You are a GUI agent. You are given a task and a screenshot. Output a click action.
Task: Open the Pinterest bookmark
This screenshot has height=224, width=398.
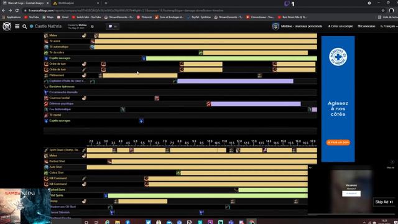pos(144,17)
